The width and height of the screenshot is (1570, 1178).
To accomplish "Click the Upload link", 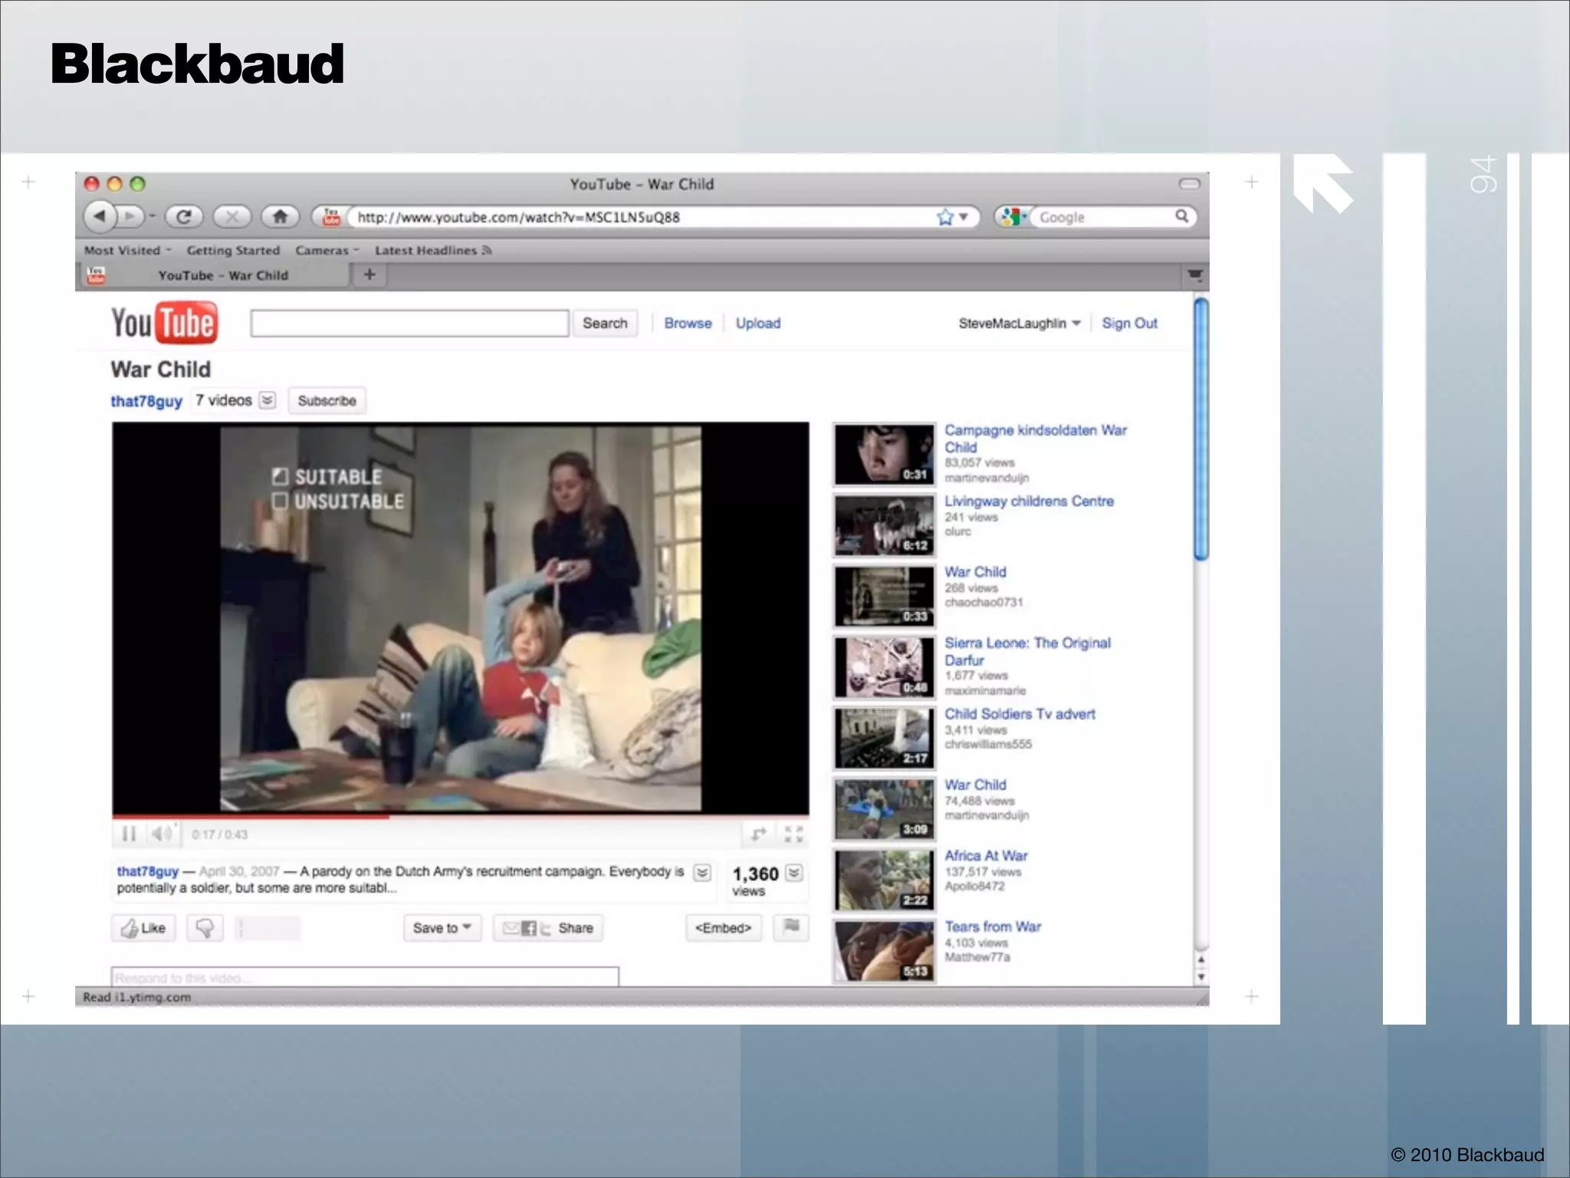I will pos(758,323).
